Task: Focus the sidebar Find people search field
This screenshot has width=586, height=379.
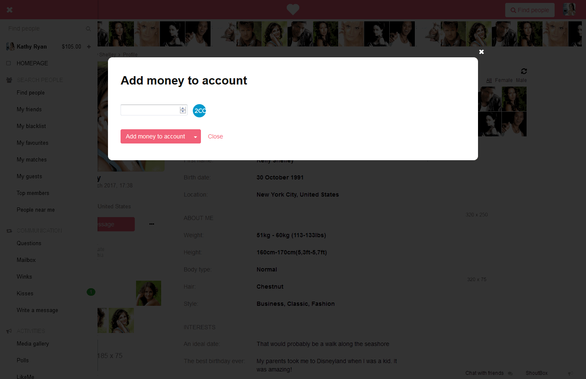Action: [x=44, y=28]
